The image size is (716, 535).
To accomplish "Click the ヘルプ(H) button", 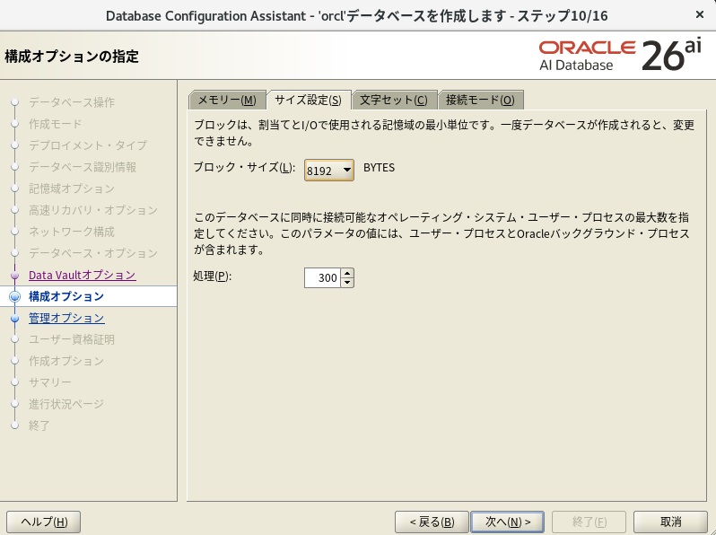I will tap(44, 522).
